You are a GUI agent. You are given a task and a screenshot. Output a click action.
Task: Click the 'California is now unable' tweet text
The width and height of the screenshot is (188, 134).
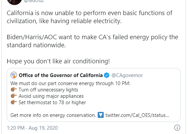89,17
